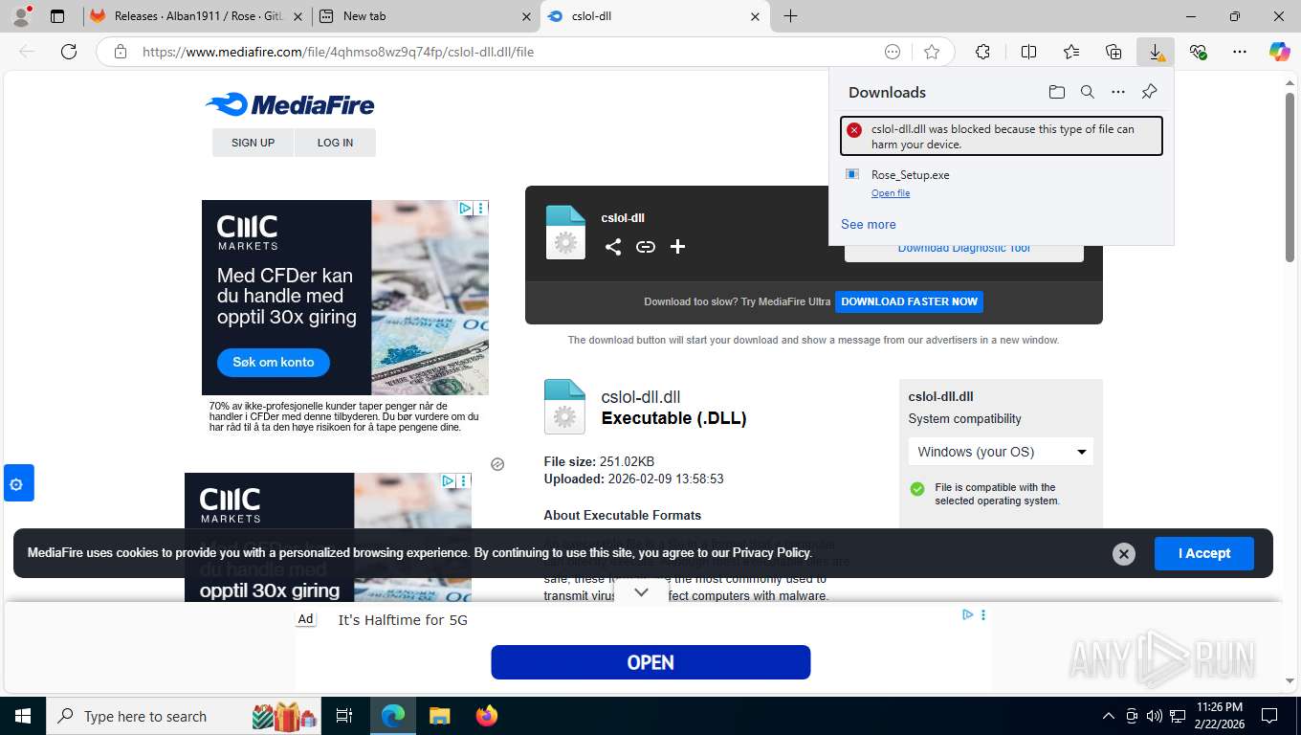The width and height of the screenshot is (1301, 735).
Task: Pin the Downloads panel
Action: (x=1150, y=92)
